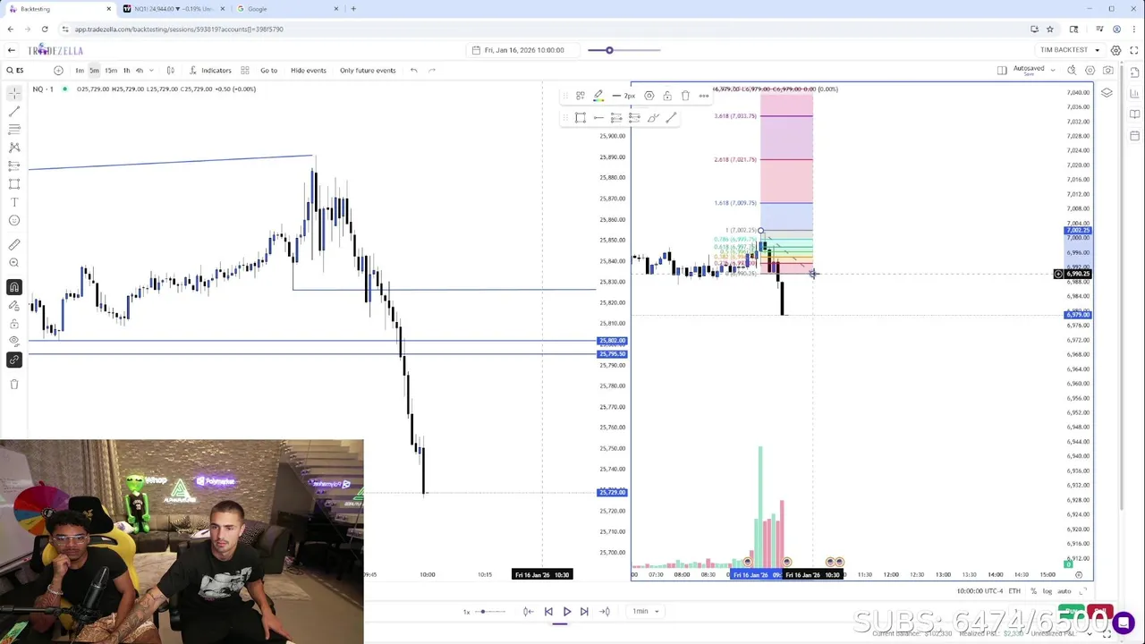Screen dimensions: 1145x644
Task: Select the zoom in tool
Action: 14,262
